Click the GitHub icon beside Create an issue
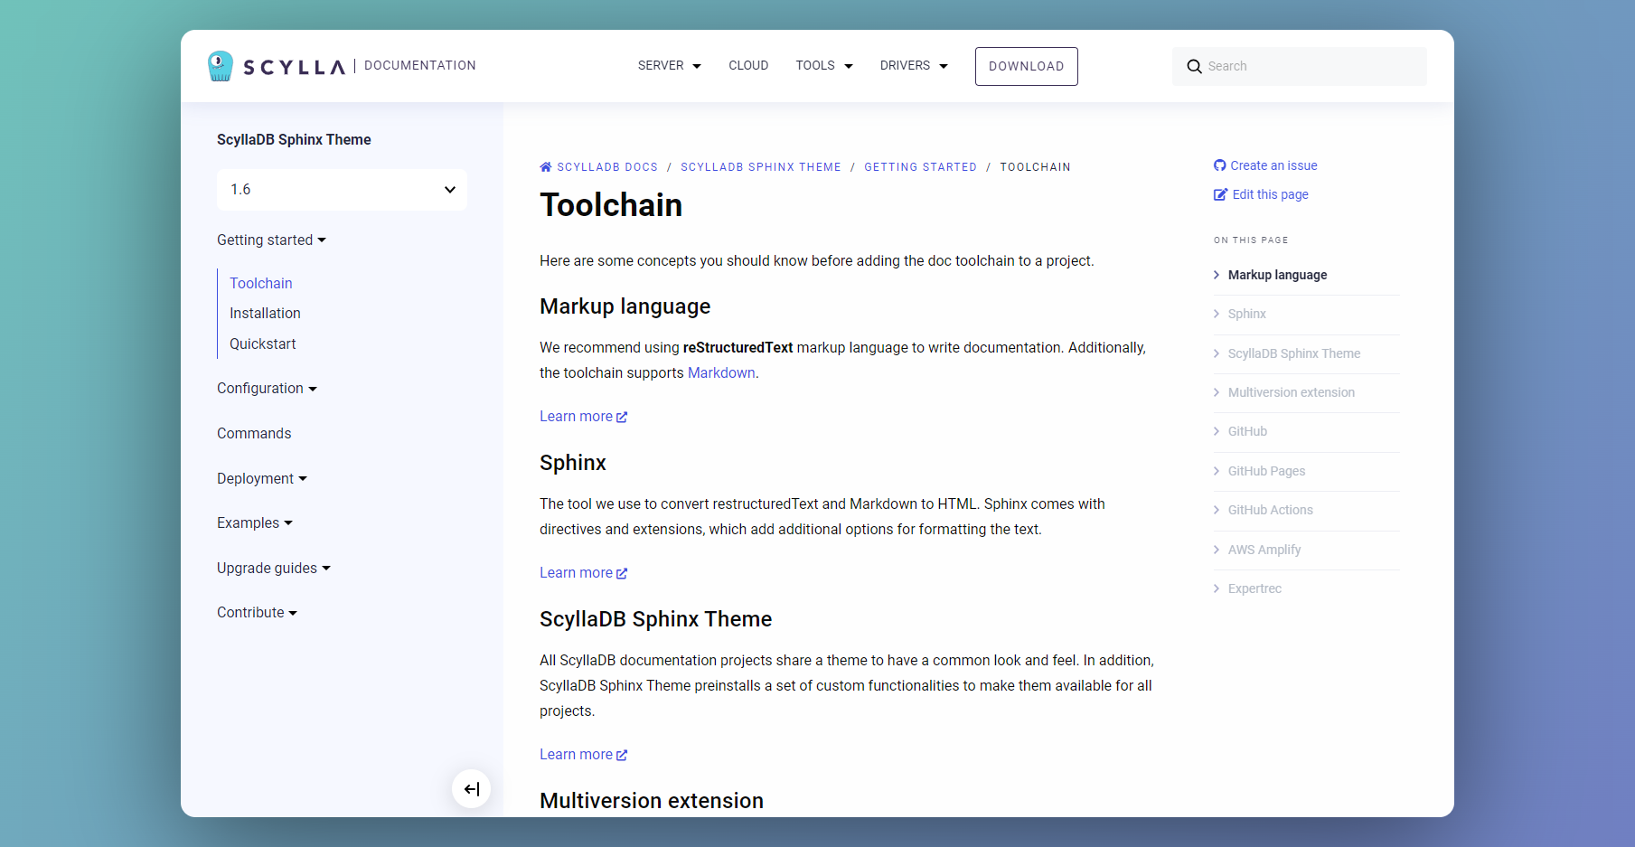Screen dimensions: 1635x847 pyautogui.click(x=1220, y=165)
